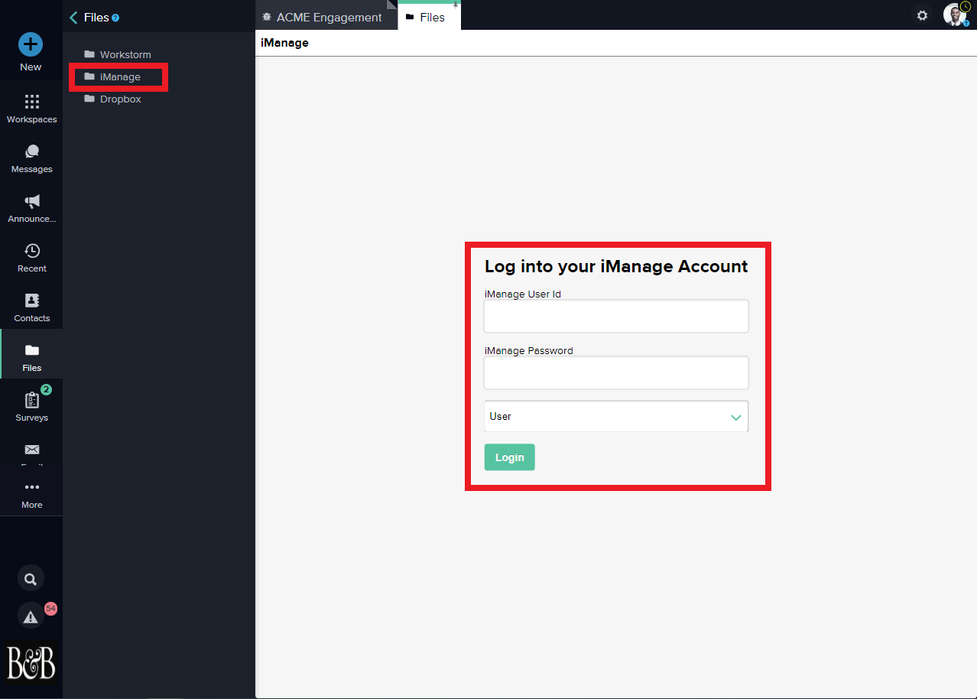This screenshot has width=977, height=699.
Task: Select the iManage folder
Action: 112,77
